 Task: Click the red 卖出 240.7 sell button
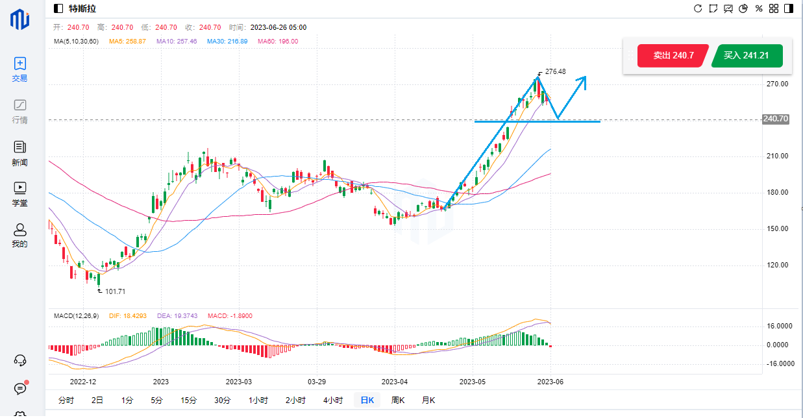point(673,56)
